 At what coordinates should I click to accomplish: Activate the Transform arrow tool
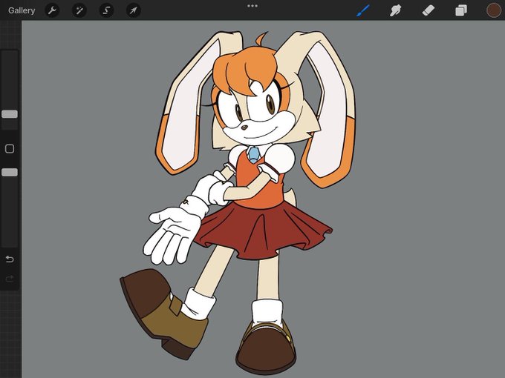tap(134, 10)
